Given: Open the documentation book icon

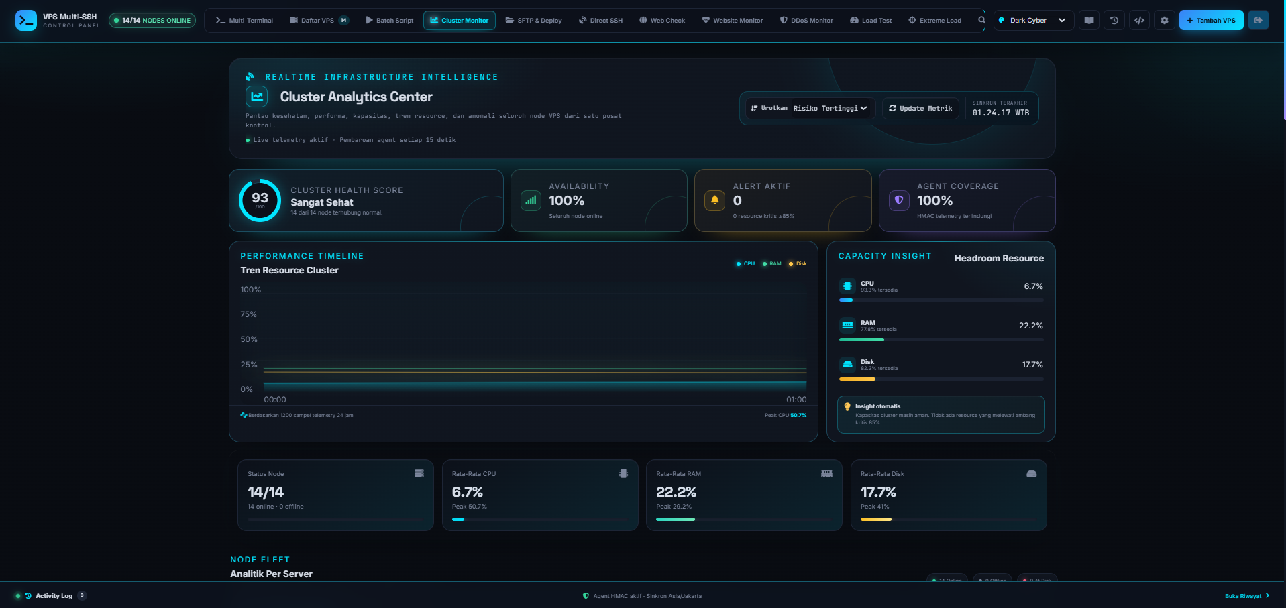Looking at the screenshot, I should [x=1089, y=21].
